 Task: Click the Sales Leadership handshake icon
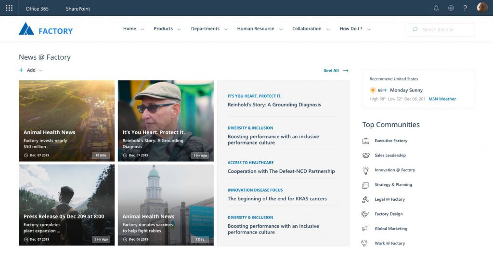365,155
